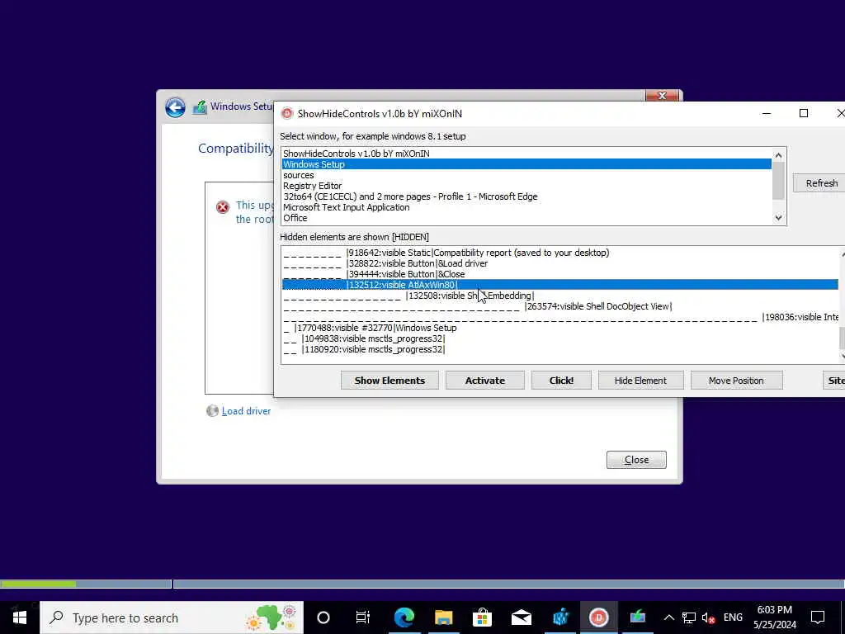The height and width of the screenshot is (634, 845).
Task: Click window list scrollbar up arrow
Action: 778,155
